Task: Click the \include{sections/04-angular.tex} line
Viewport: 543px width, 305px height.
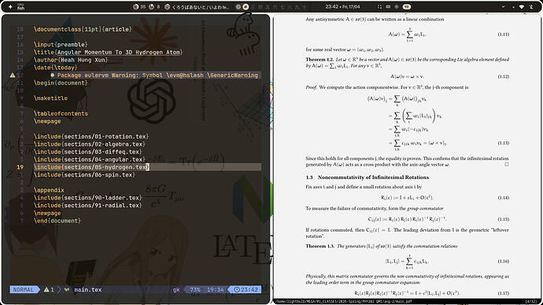Action: pyautogui.click(x=90, y=159)
